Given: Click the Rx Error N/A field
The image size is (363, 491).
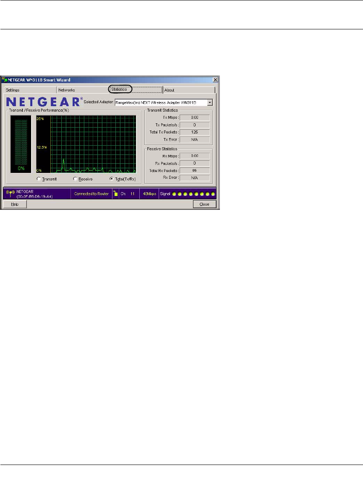Looking at the screenshot, I should pos(194,178).
